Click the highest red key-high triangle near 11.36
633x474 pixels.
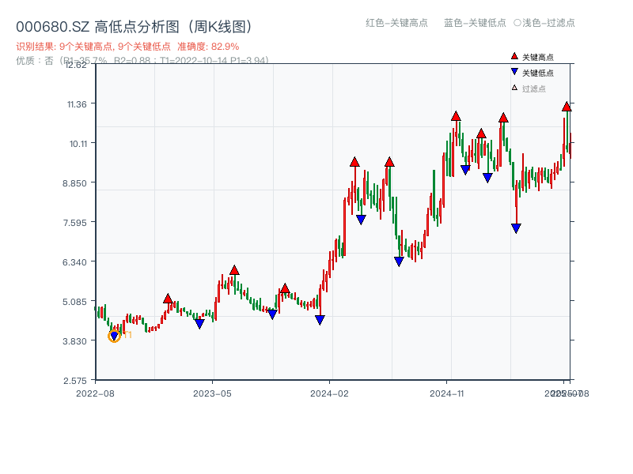point(567,107)
